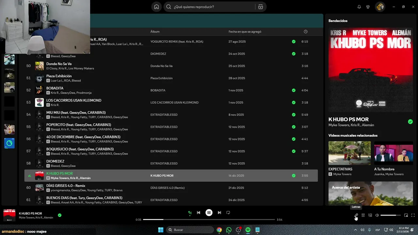This screenshot has width=418, height=235.
Task: Open the mini player
Action: pyautogui.click(x=406, y=215)
